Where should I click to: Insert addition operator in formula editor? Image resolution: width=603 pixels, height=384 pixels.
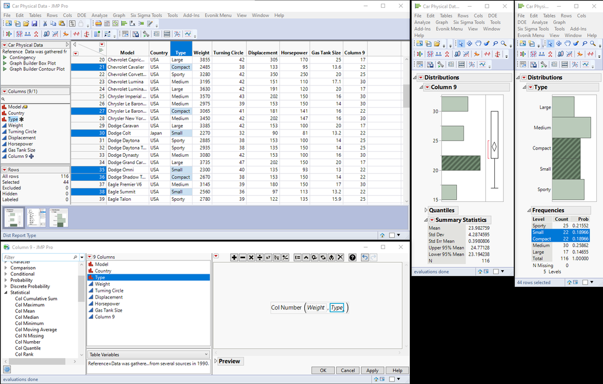tap(234, 257)
